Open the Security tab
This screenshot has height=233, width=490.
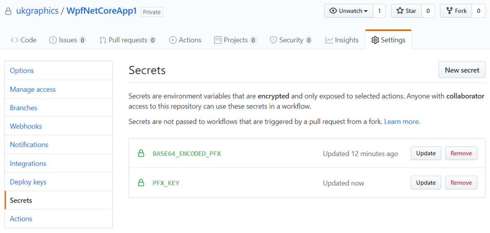291,40
